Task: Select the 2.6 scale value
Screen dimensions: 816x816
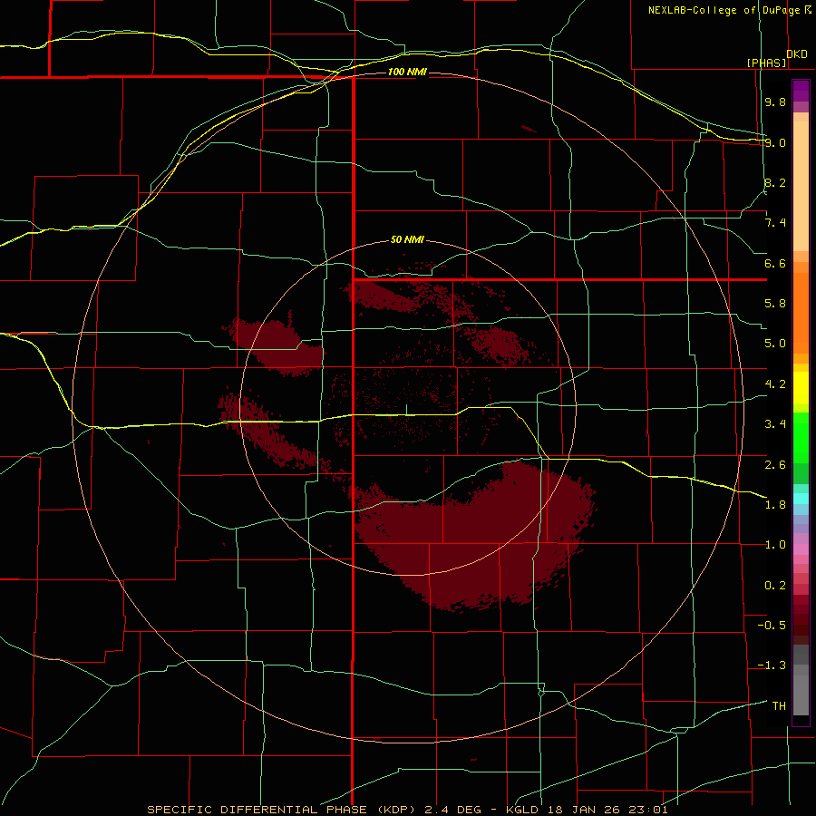Action: pos(775,465)
